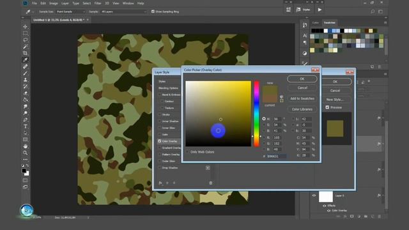Select the Eyedropper tool in the toolbox
This screenshot has height=230, width=409.
point(26,60)
